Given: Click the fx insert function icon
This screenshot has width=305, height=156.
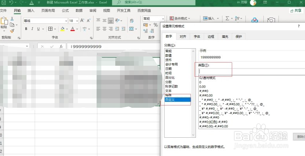Looking at the screenshot, I should pyautogui.click(x=61, y=47).
